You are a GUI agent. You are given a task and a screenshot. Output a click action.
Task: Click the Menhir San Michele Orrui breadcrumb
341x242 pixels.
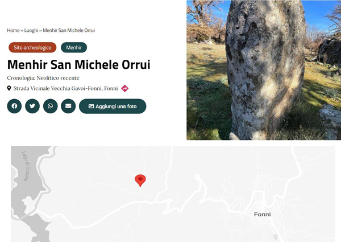[69, 30]
